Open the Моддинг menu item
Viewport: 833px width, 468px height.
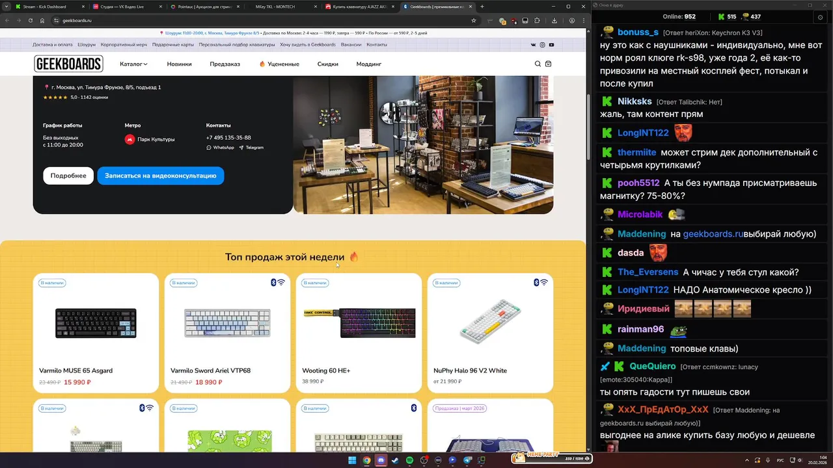point(369,64)
